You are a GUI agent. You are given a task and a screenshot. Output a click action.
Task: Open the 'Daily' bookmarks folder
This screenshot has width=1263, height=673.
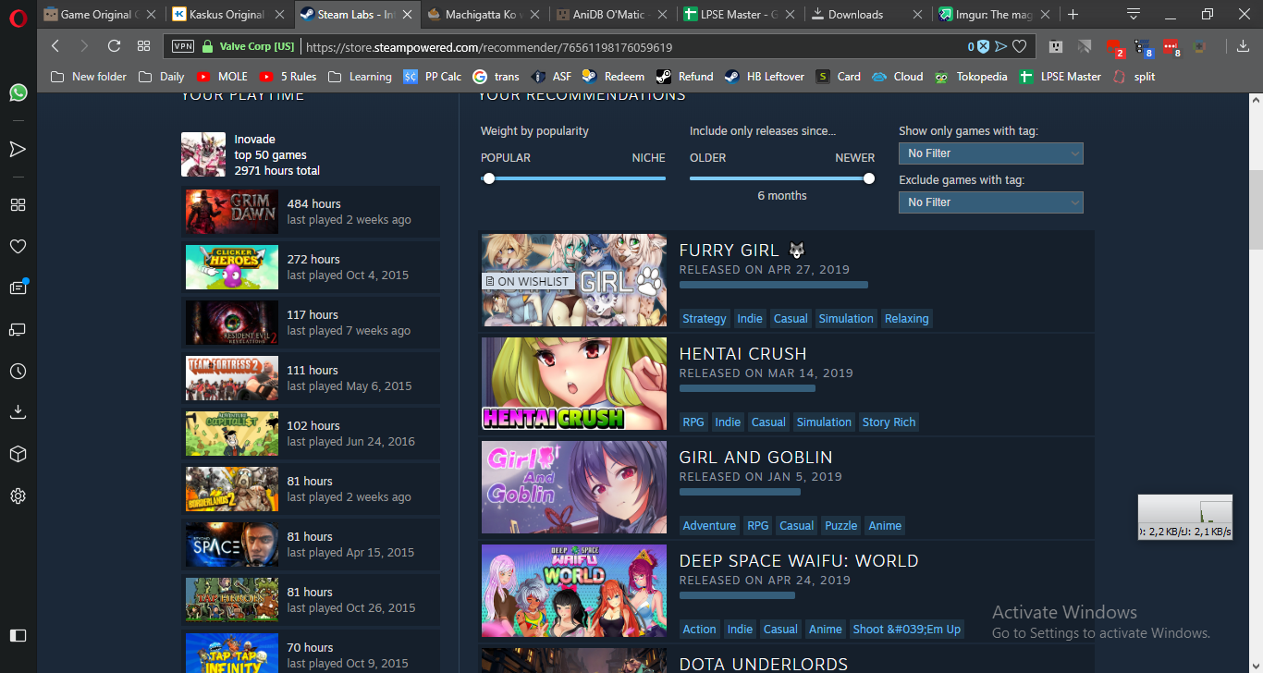(162, 77)
